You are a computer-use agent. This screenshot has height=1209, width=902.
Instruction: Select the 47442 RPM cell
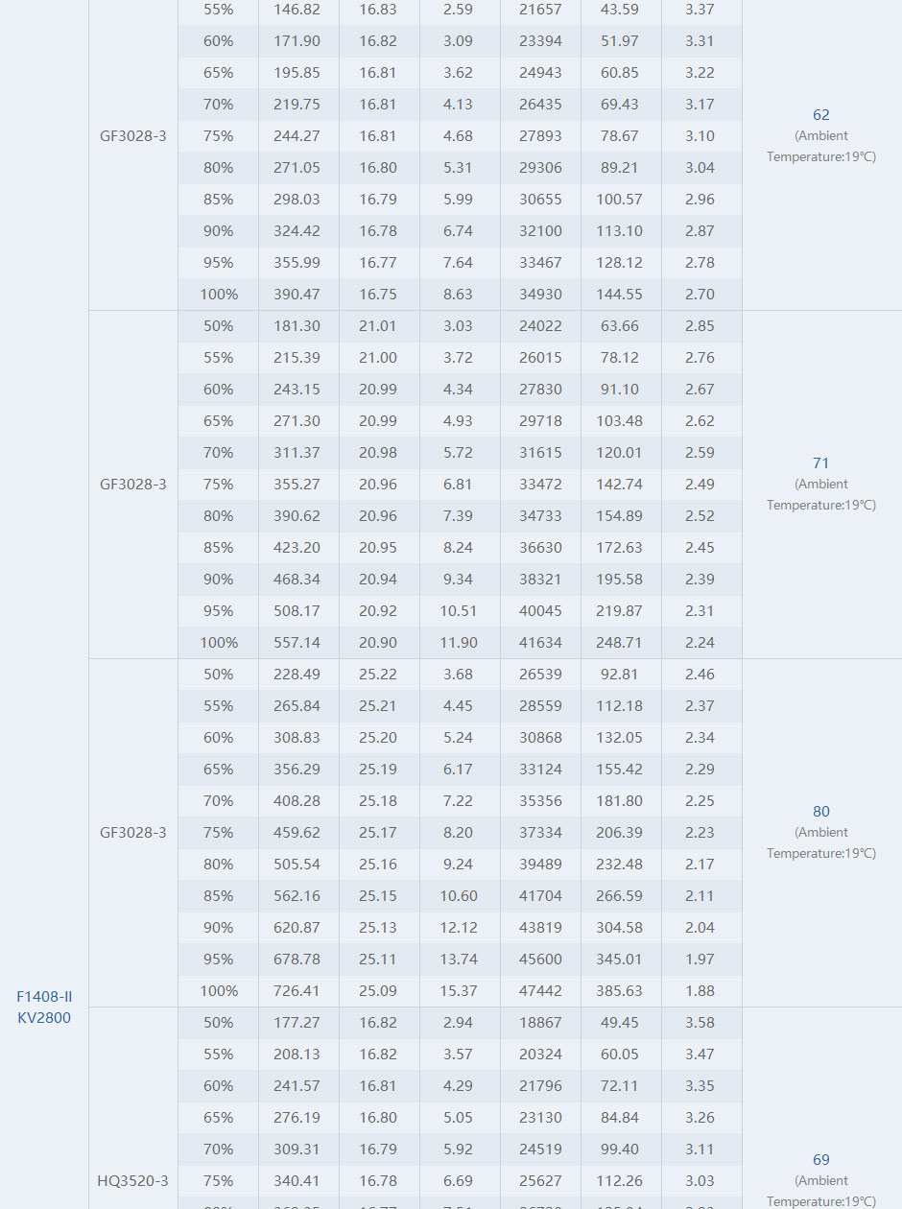pyautogui.click(x=540, y=991)
